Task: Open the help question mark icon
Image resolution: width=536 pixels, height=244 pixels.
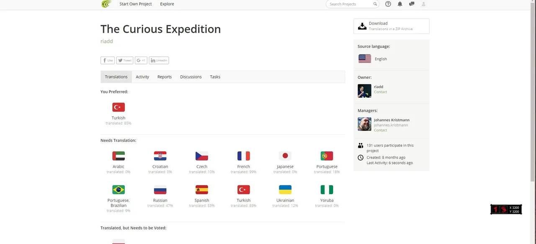Action: click(388, 4)
